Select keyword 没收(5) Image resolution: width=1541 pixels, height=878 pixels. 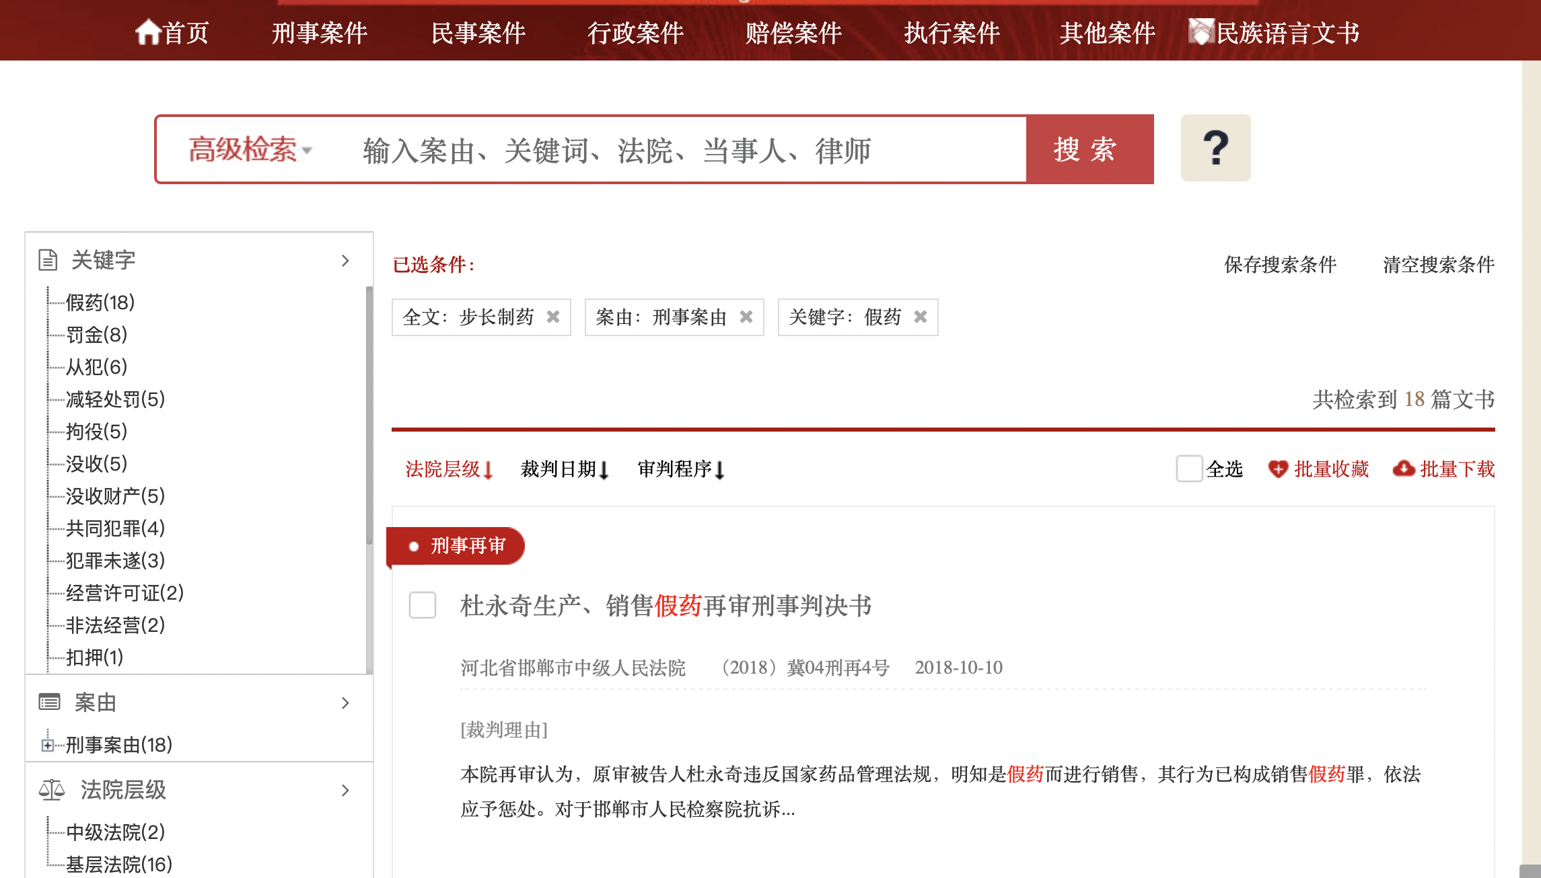[x=96, y=463]
